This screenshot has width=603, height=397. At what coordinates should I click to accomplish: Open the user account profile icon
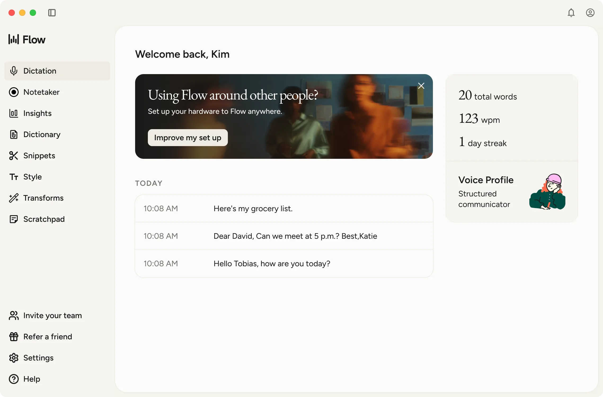(x=590, y=13)
